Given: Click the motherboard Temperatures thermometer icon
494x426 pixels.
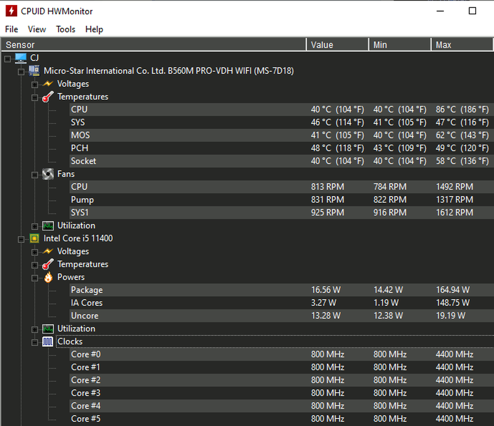Looking at the screenshot, I should pos(48,97).
